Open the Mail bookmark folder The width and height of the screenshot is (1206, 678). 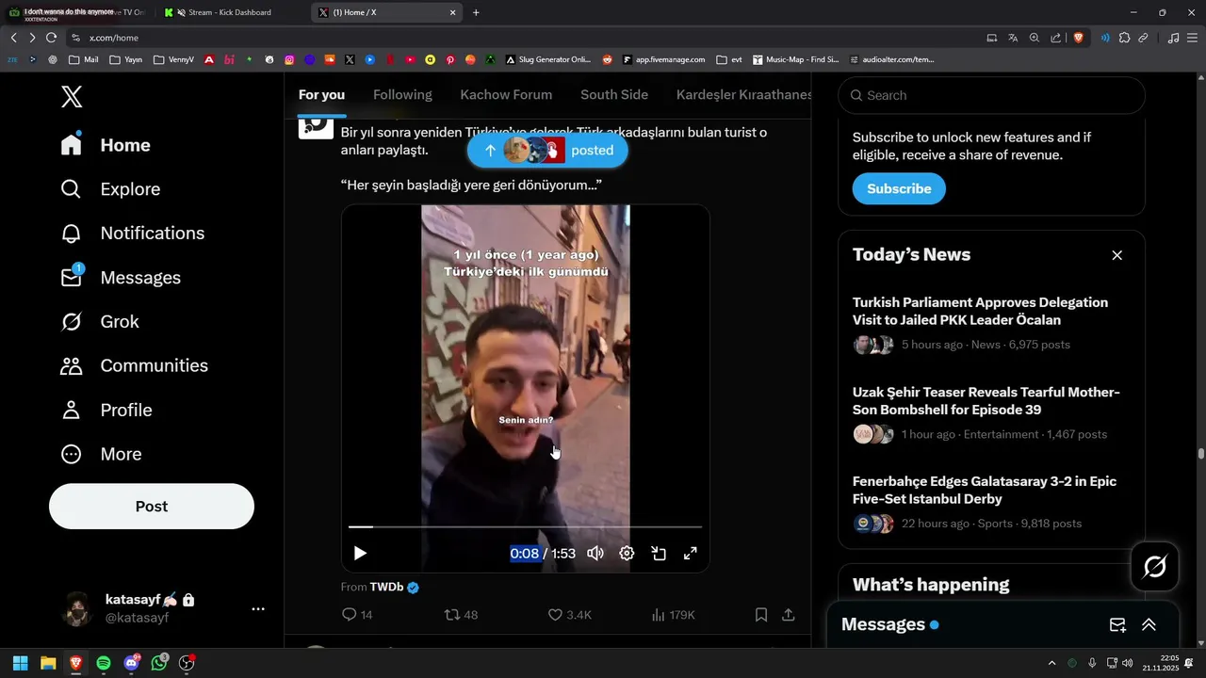[82, 59]
